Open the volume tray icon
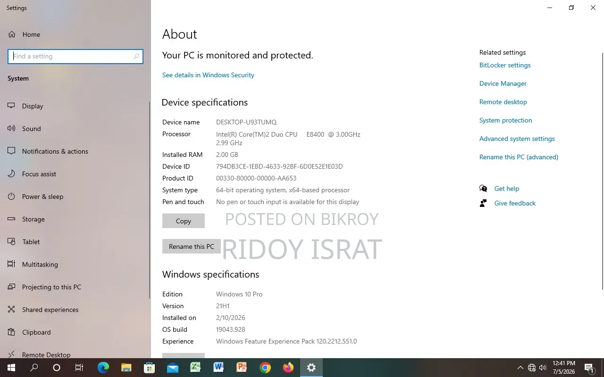This screenshot has width=604, height=377. 543,368
